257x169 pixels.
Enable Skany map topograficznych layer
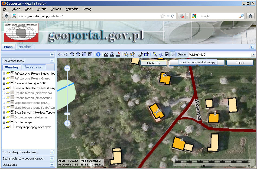click(12, 127)
